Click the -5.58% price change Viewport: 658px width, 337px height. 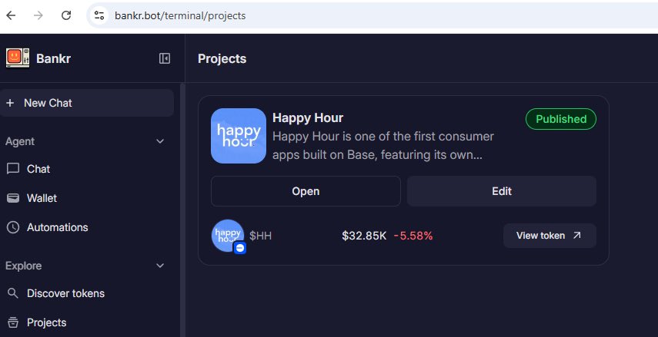click(x=413, y=236)
